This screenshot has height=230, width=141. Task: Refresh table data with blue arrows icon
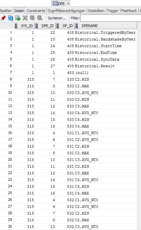11,18
